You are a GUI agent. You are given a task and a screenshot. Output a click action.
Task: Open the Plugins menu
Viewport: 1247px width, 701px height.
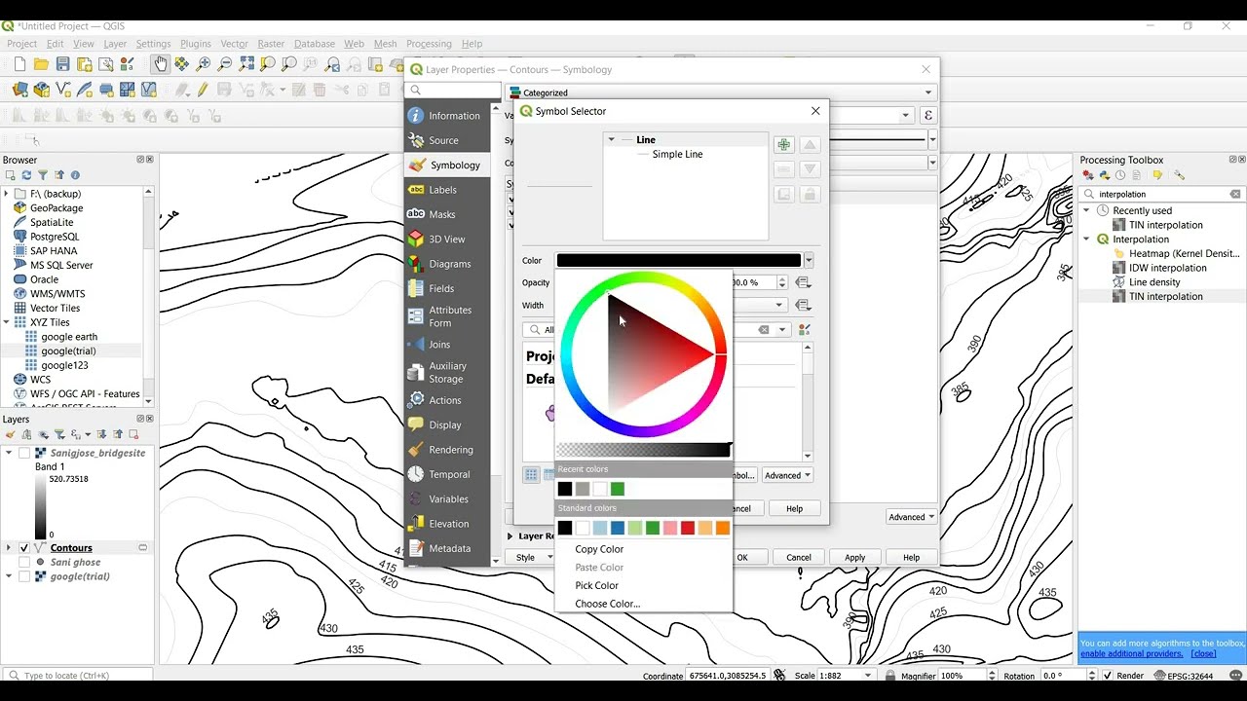pyautogui.click(x=196, y=44)
